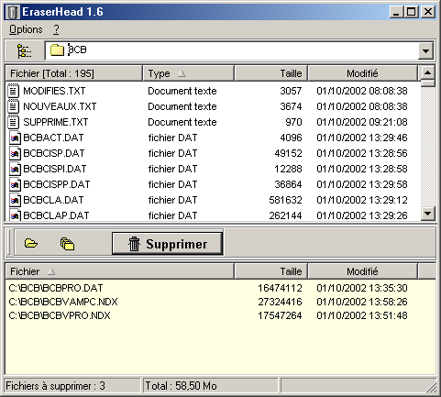Image resolution: width=441 pixels, height=397 pixels.
Task: Click the Total : 58,50 Mo status
Action: [211, 386]
